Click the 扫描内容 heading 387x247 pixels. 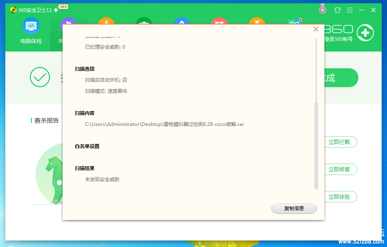[x=85, y=113]
